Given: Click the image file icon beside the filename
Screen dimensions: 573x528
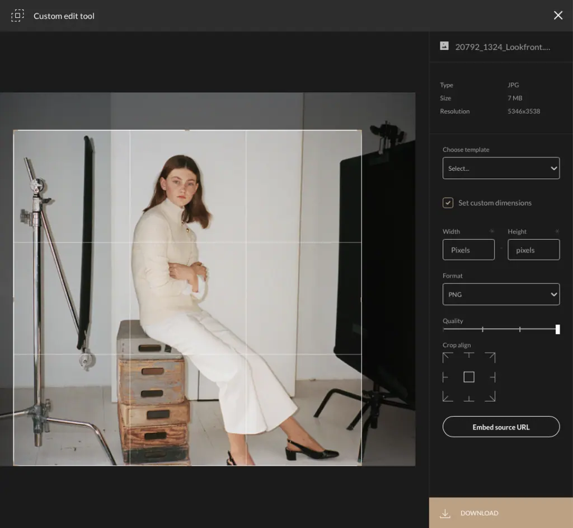Looking at the screenshot, I should [x=444, y=46].
